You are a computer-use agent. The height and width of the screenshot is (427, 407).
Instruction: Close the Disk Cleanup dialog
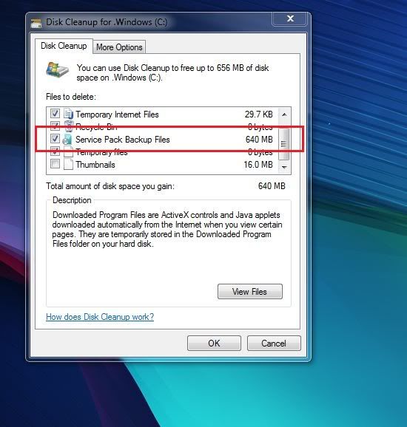click(290, 18)
